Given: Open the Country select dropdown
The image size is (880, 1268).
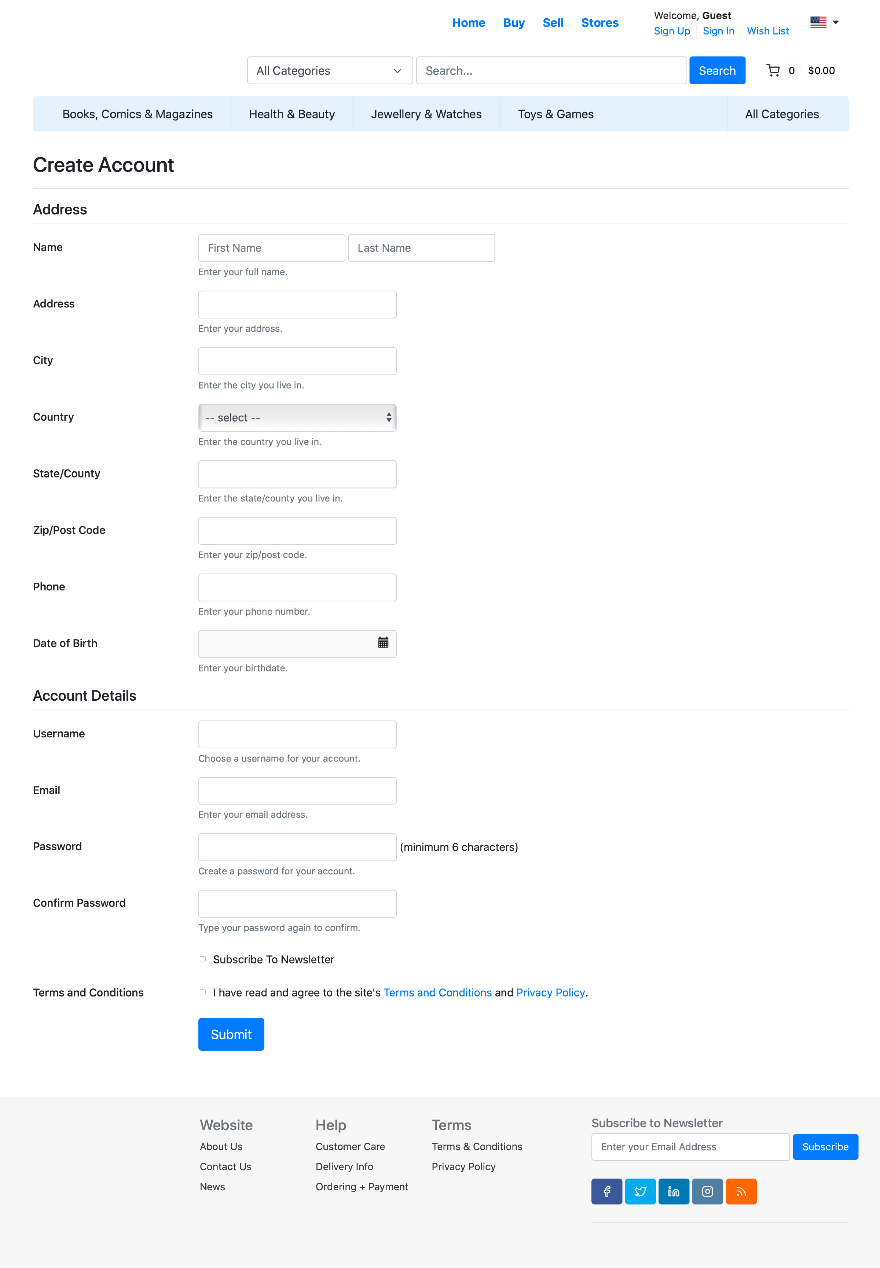Looking at the screenshot, I should click(x=297, y=418).
